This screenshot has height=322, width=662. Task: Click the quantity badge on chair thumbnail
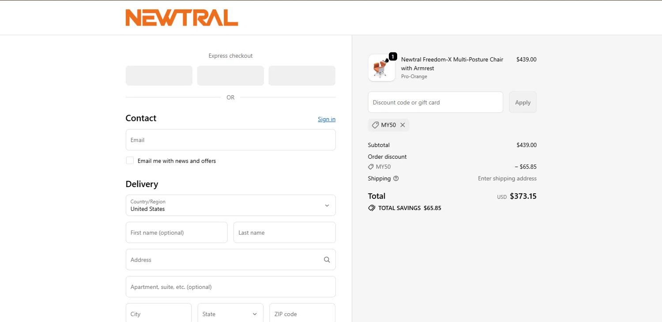tap(393, 56)
